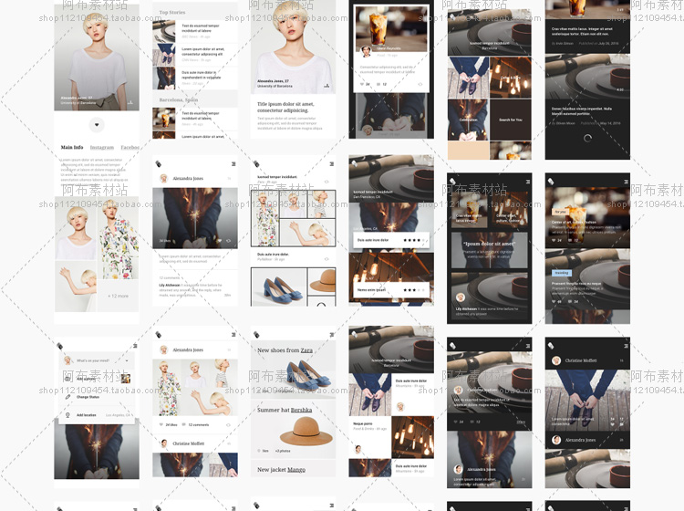
Task: Tap the heart button below Alexandra's profile photo
Action: coord(97,125)
